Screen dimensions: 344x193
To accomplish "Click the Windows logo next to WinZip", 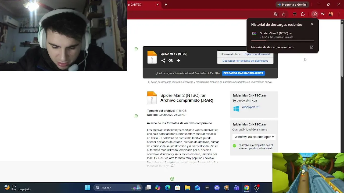I will click(236, 109).
